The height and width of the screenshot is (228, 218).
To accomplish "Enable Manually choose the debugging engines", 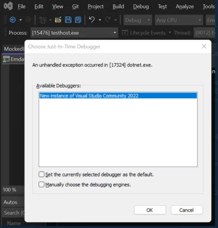I will pos(41,185).
